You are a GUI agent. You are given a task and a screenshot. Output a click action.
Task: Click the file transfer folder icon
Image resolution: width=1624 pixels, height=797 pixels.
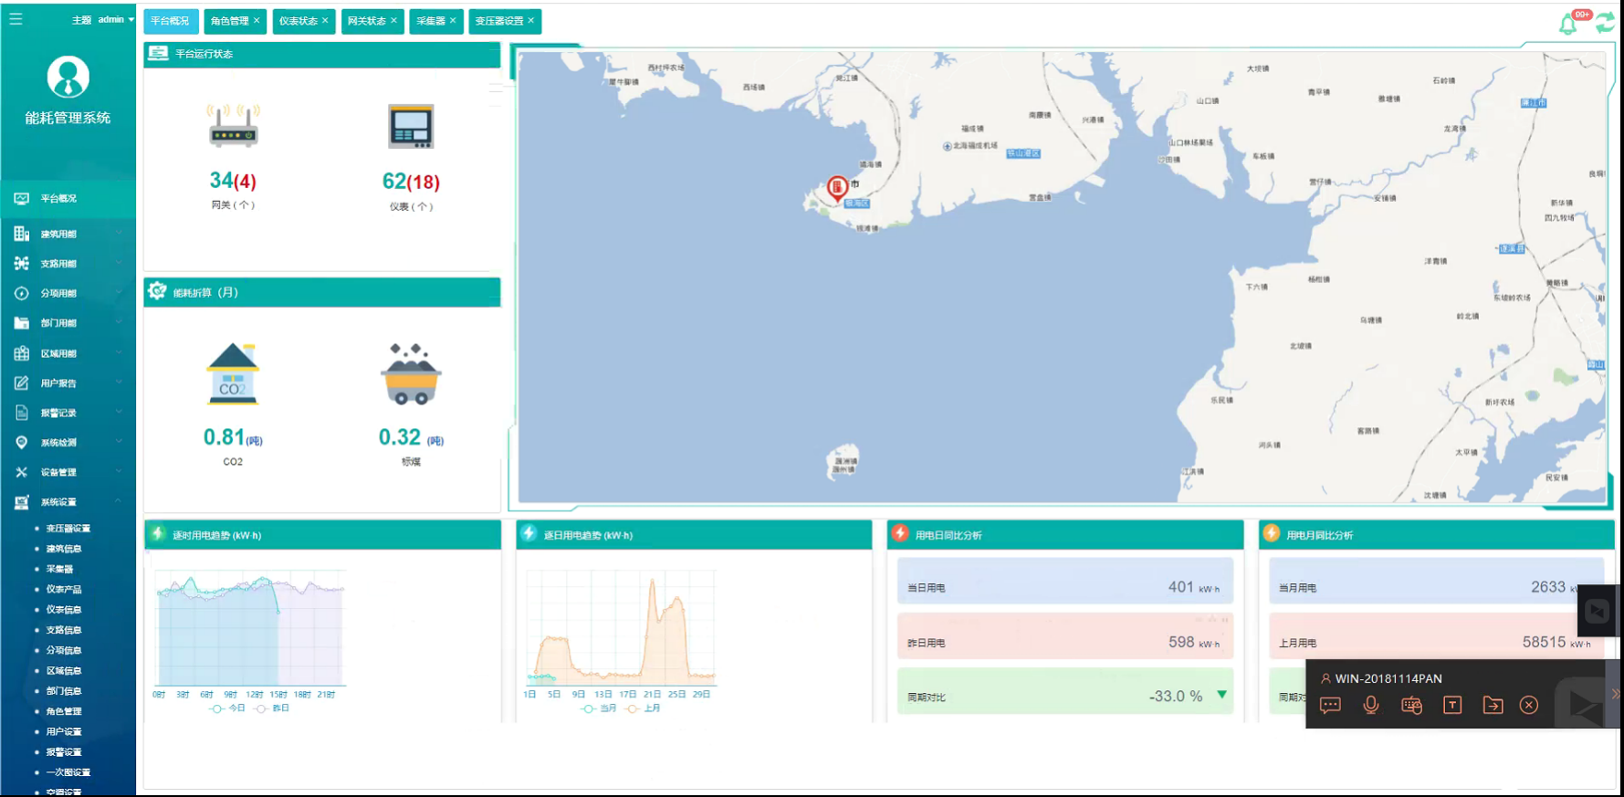click(x=1493, y=705)
